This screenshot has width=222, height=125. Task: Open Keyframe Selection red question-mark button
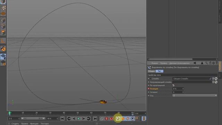coord(111,119)
